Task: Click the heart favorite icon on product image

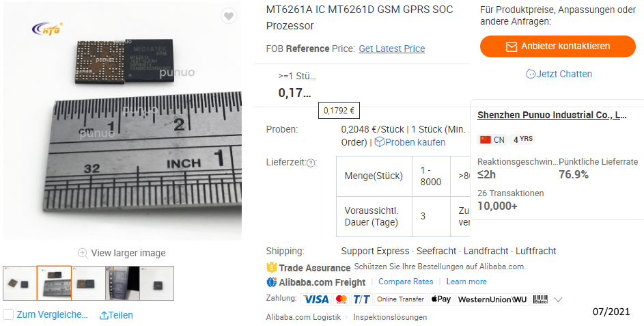Action: pos(229,16)
